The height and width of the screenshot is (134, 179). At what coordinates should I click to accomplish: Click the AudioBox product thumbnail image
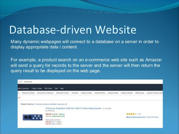(x=33, y=117)
